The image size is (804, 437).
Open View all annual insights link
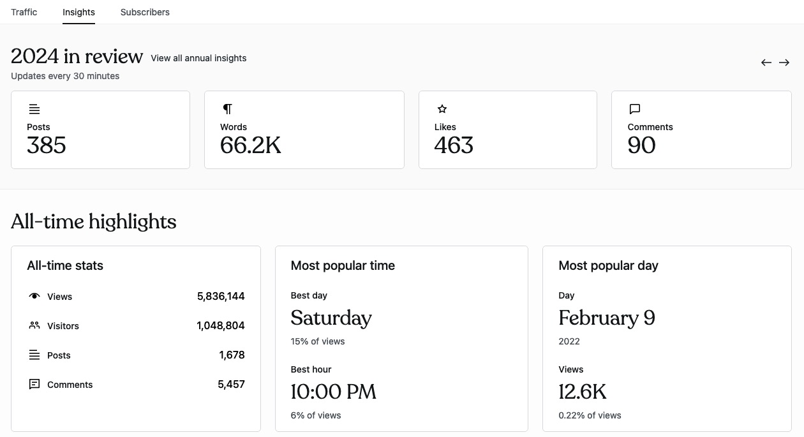(198, 58)
